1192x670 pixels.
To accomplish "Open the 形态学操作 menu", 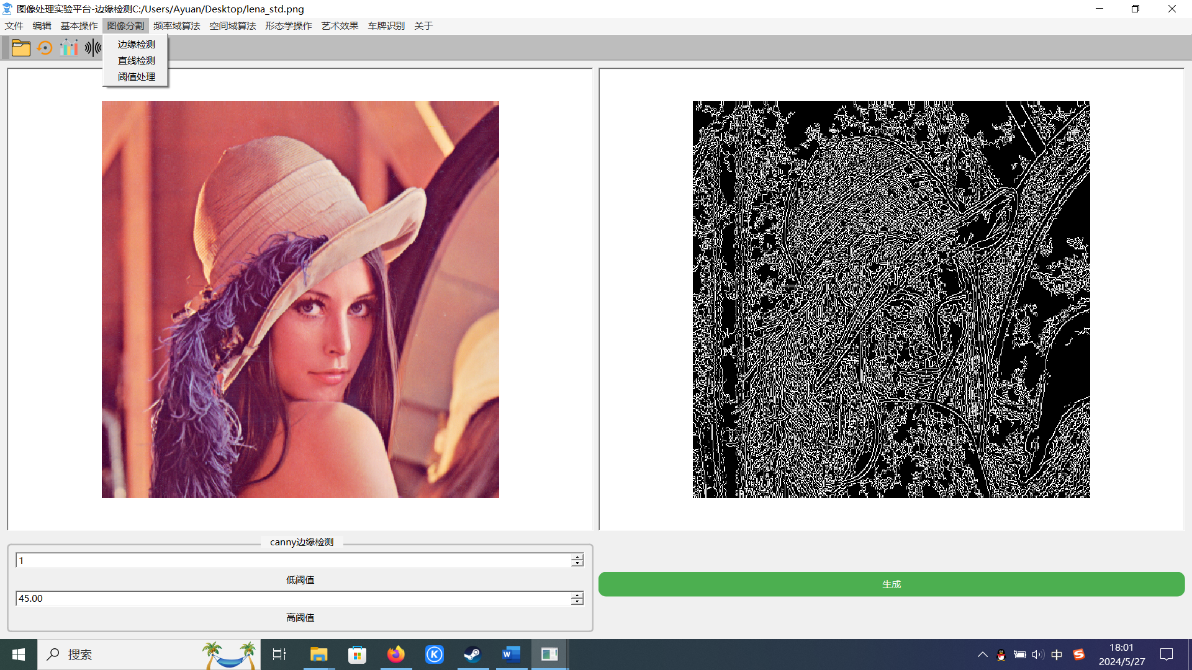I will [288, 25].
